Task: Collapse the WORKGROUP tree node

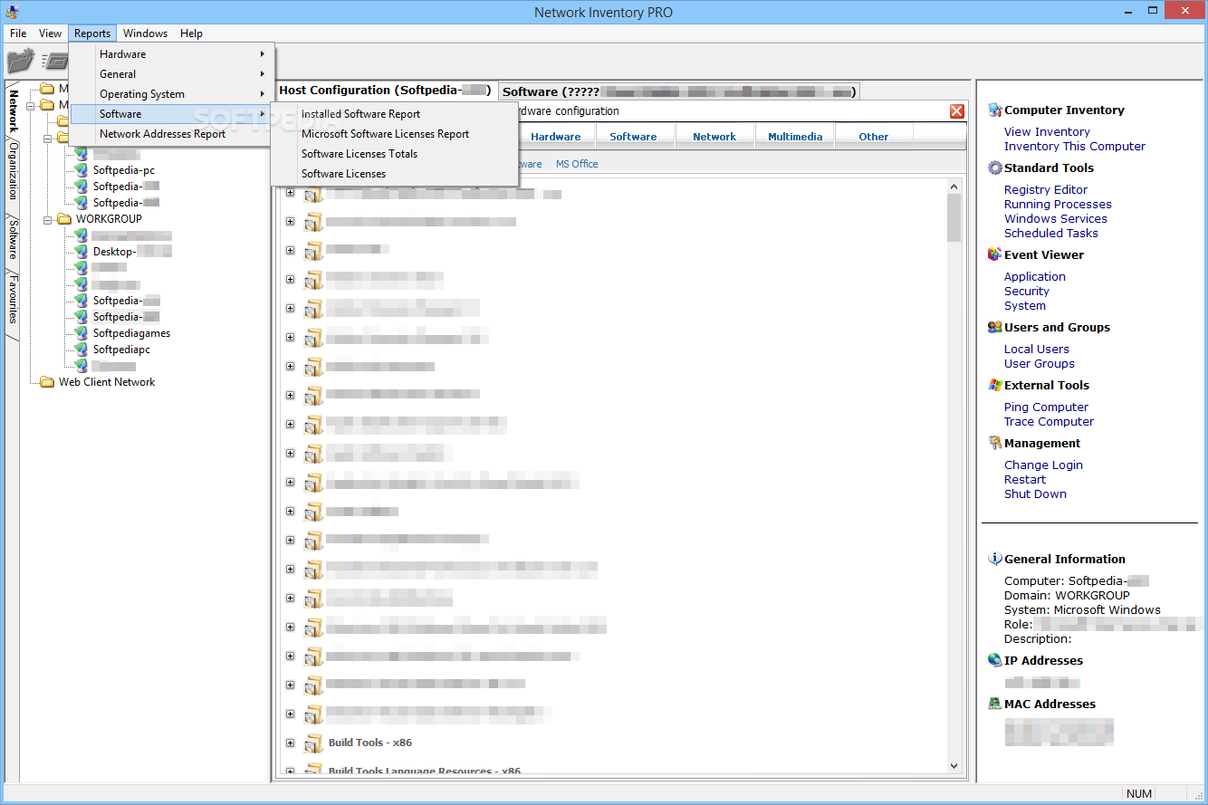Action: coord(48,219)
